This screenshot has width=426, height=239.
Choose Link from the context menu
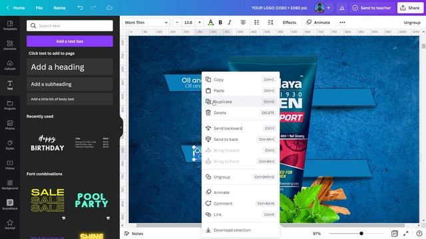(241, 214)
